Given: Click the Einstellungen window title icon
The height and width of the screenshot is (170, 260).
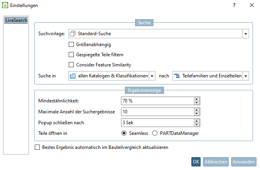Looking at the screenshot, I should [5, 5].
